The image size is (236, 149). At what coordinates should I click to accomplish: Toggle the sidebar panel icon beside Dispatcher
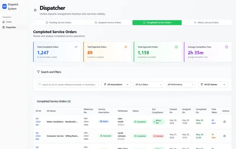click(35, 10)
